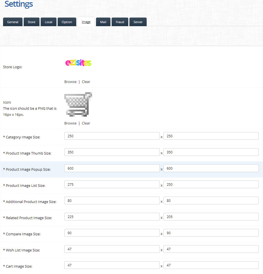Viewport: 263px width, 274px height.
Task: Go to the Option tab
Action: 67,22
